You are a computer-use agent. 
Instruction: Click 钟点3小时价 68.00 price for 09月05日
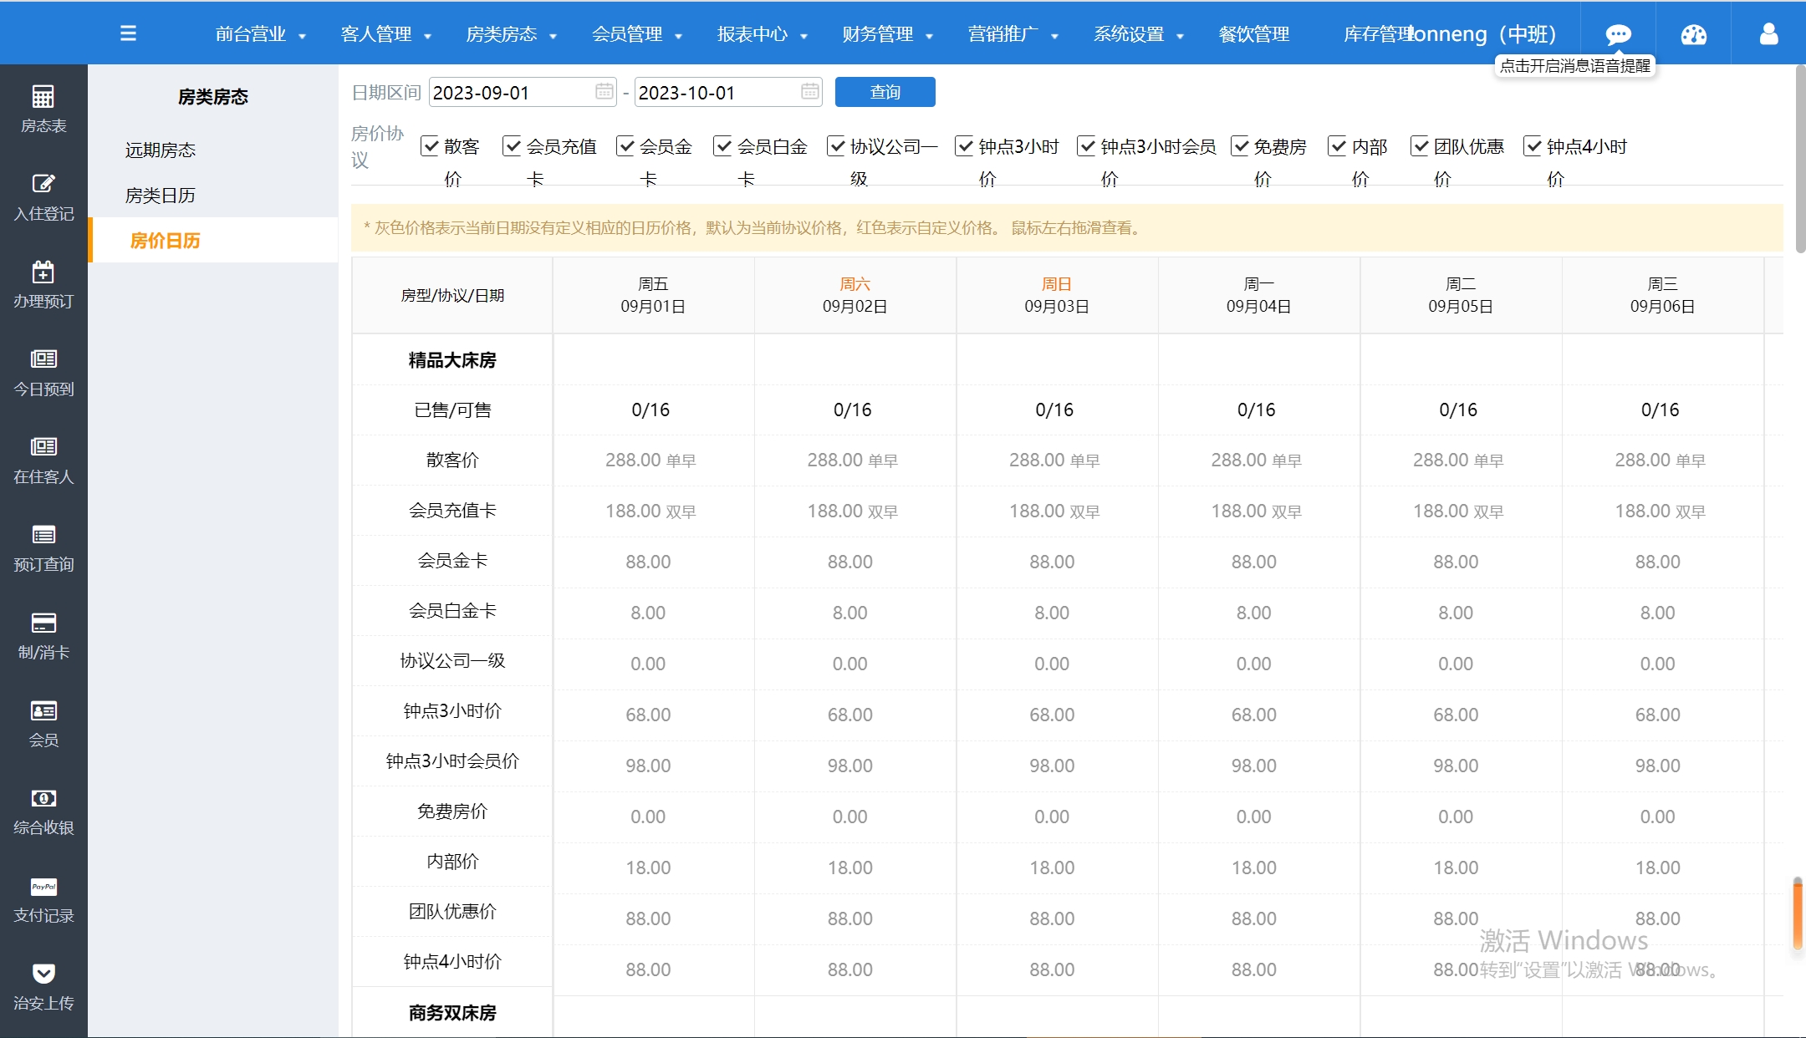(1456, 715)
